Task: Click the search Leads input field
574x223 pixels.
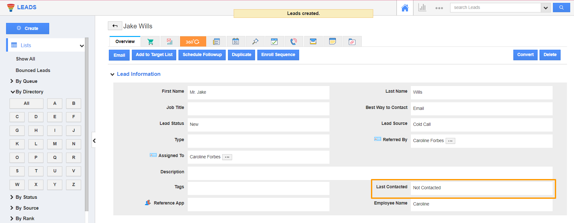Action: click(495, 8)
